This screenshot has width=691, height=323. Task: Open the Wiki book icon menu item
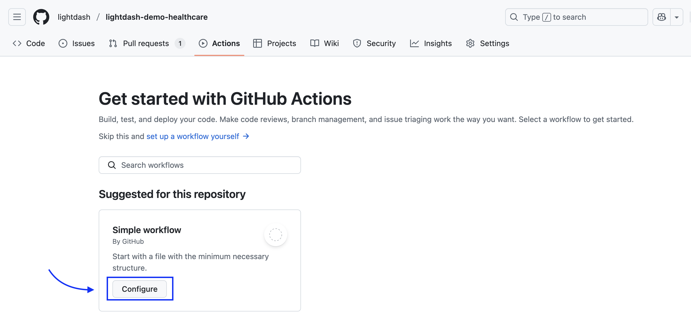(x=314, y=43)
